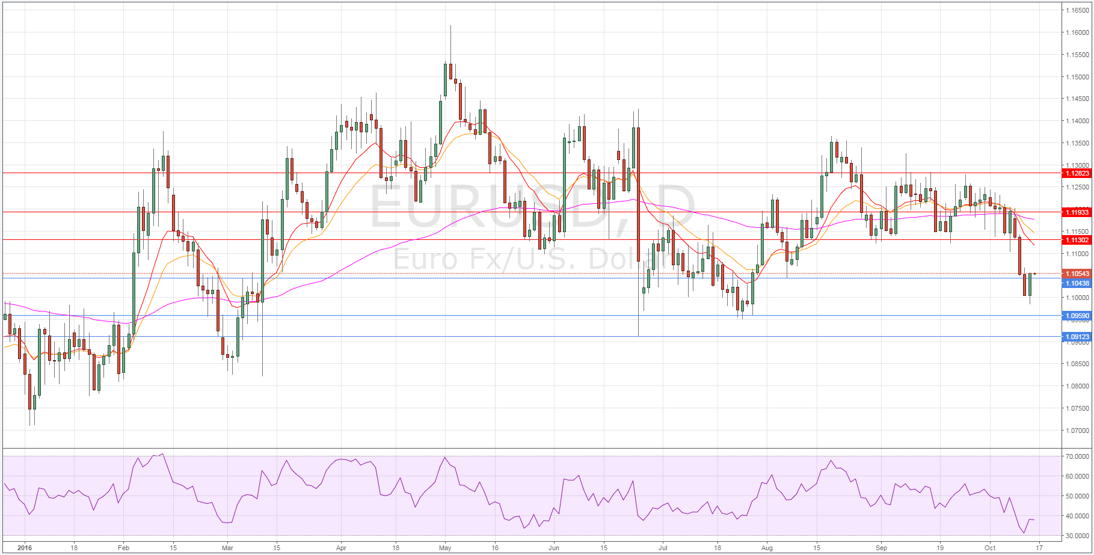Click the 17 date label after Oct
Image resolution: width=1094 pixels, height=555 pixels.
(1039, 548)
